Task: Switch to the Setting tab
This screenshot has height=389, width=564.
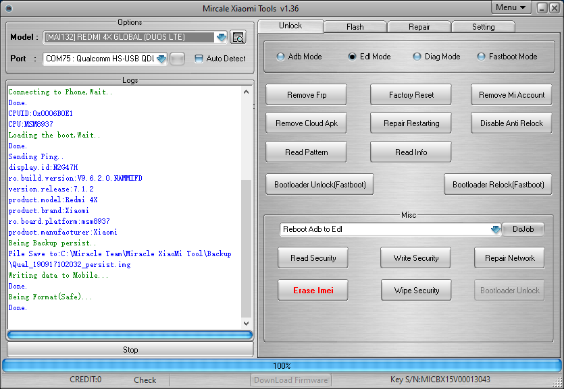Action: click(x=483, y=27)
